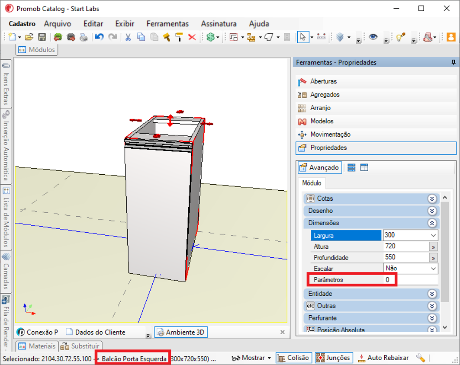Click the Paste clipboard icon
The width and height of the screenshot is (460, 365).
pyautogui.click(x=154, y=37)
